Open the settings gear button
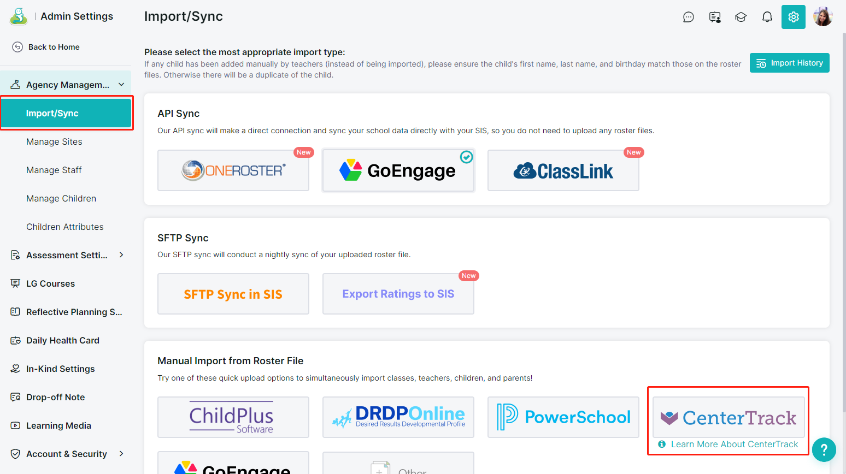 click(794, 17)
